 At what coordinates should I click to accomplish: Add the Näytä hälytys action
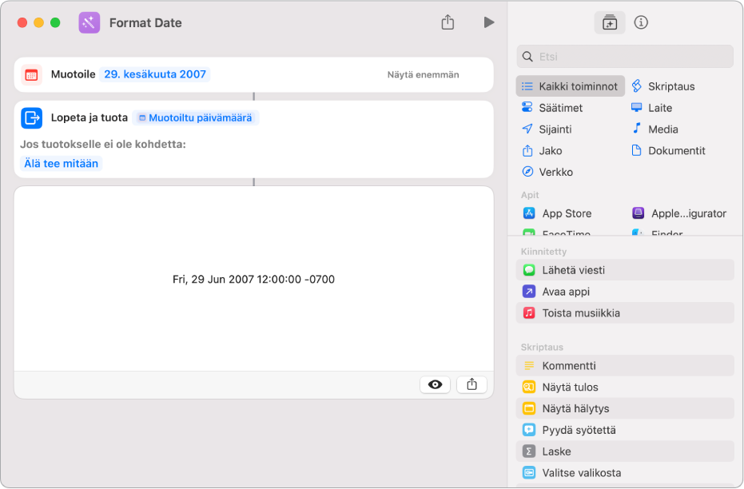tap(625, 408)
